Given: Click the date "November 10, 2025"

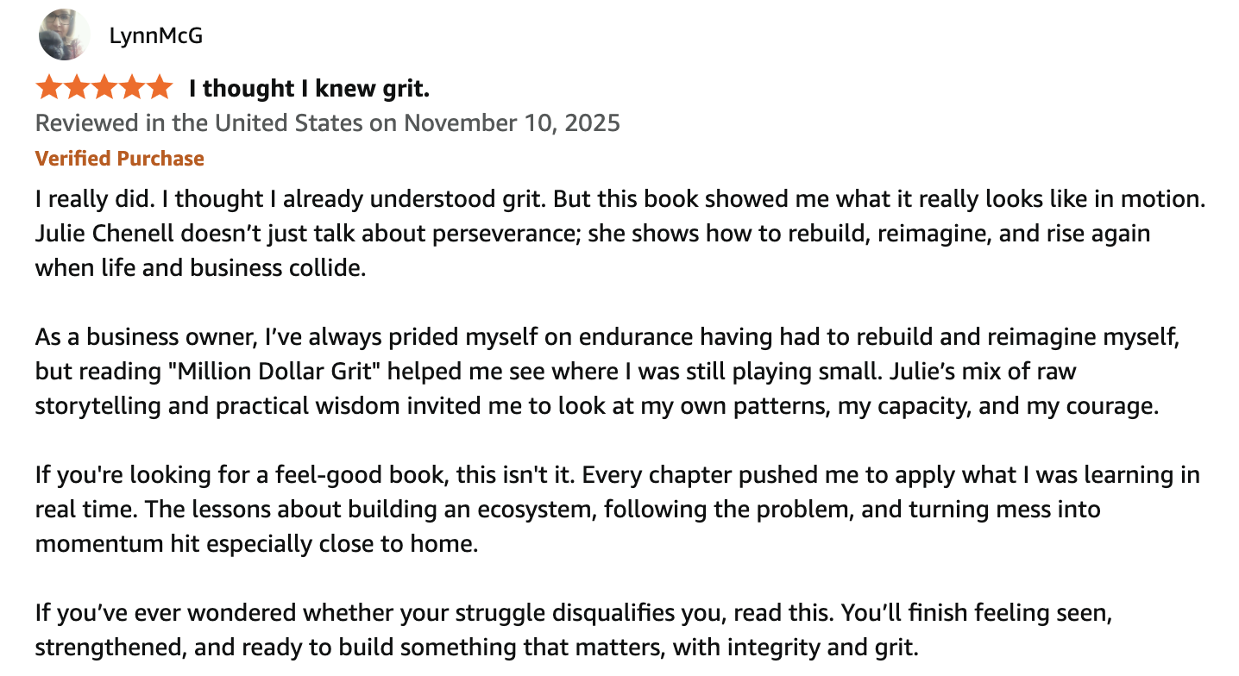Looking at the screenshot, I should [x=512, y=122].
